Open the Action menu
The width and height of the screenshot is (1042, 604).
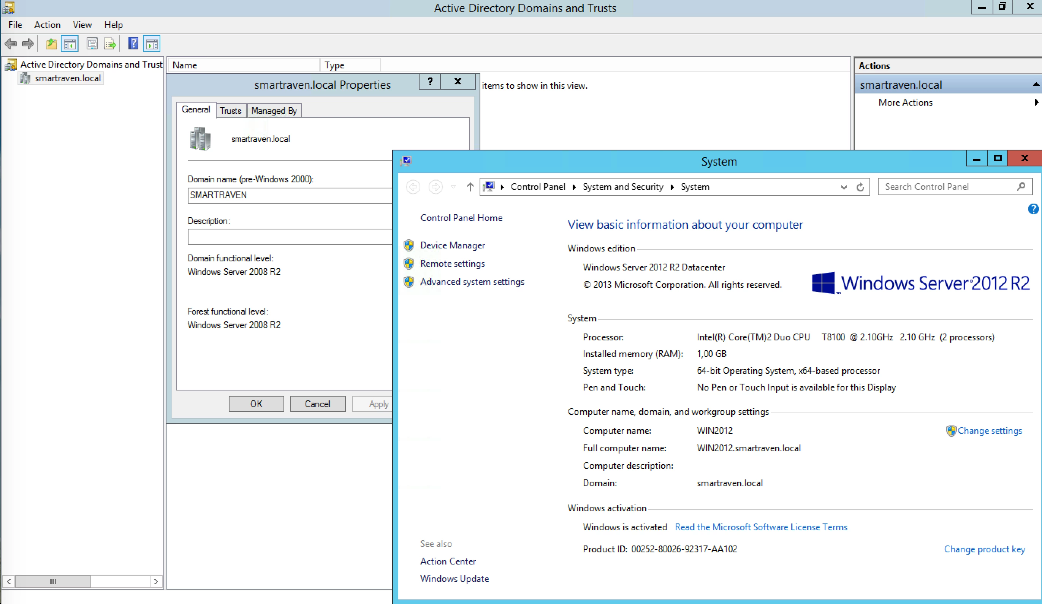pos(47,25)
